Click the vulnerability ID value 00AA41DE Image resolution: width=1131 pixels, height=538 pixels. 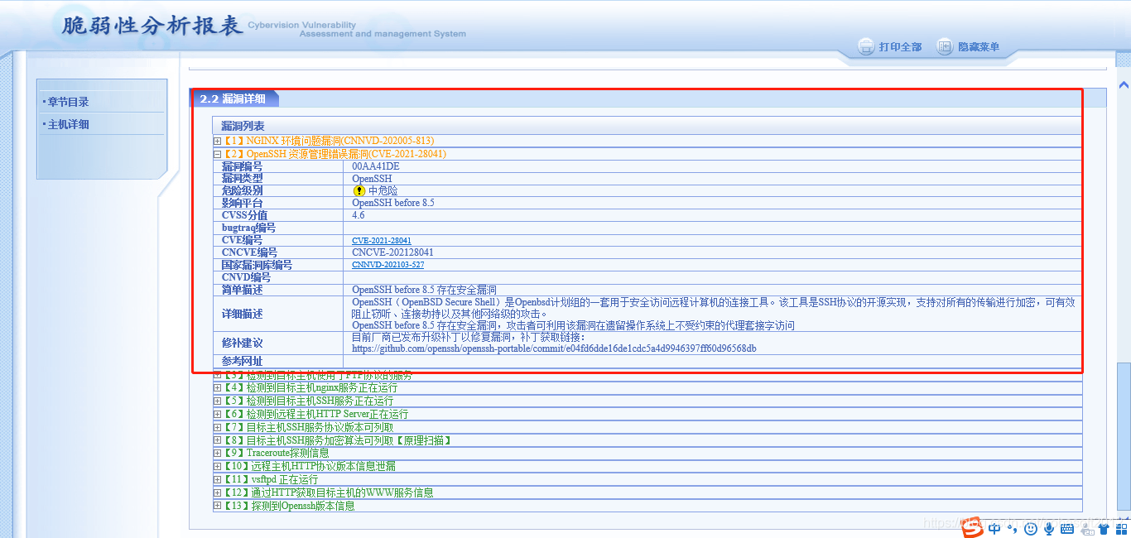pos(375,166)
